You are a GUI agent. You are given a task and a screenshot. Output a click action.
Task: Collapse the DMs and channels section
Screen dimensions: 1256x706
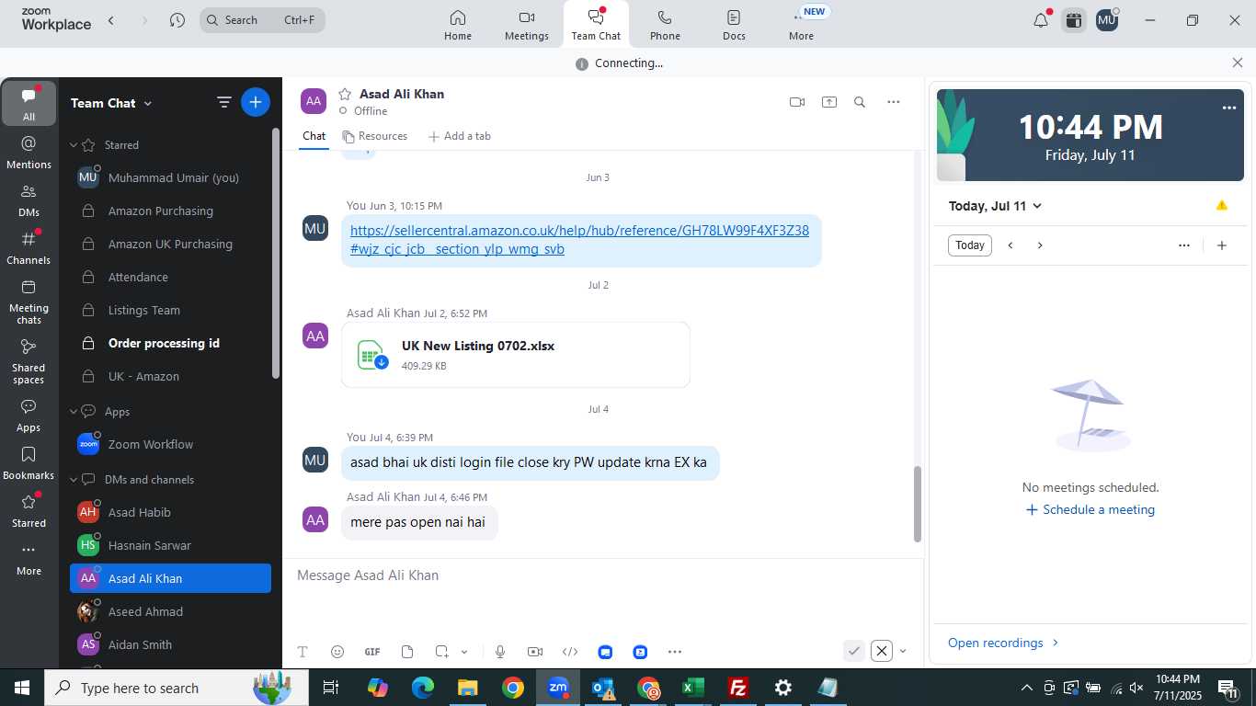click(x=74, y=480)
